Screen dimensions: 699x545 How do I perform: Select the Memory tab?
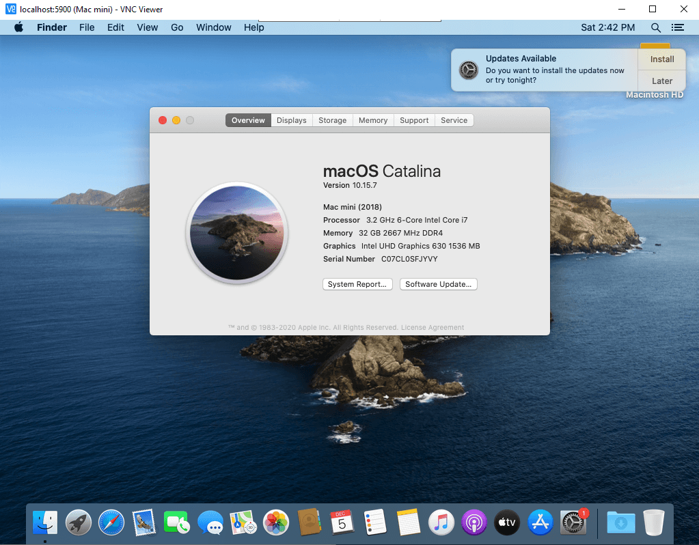pos(373,120)
